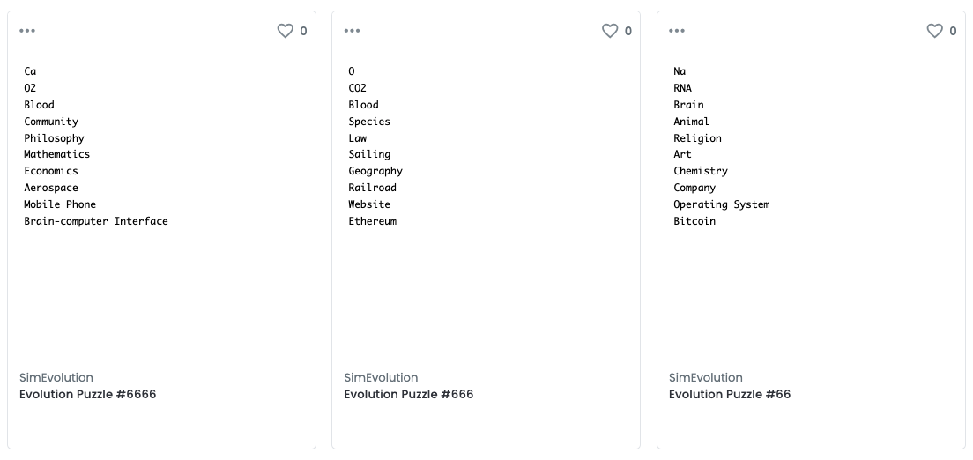Visit SimEvolution collection under Puzzle #6666
Screen dimensions: 973x460
(56, 377)
